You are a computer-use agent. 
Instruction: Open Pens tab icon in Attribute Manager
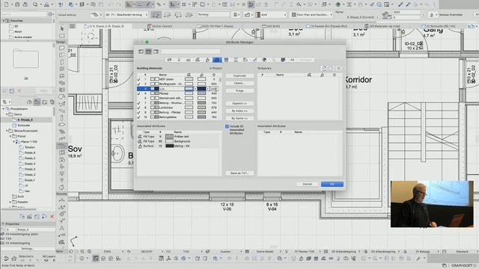pos(179,60)
